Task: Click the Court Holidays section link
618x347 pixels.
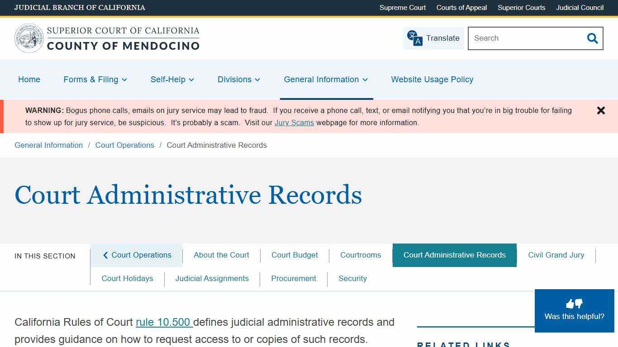Action: pos(127,278)
